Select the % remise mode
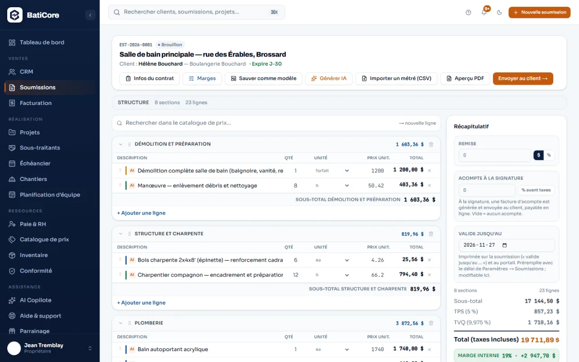The image size is (579, 362). [x=549, y=155]
